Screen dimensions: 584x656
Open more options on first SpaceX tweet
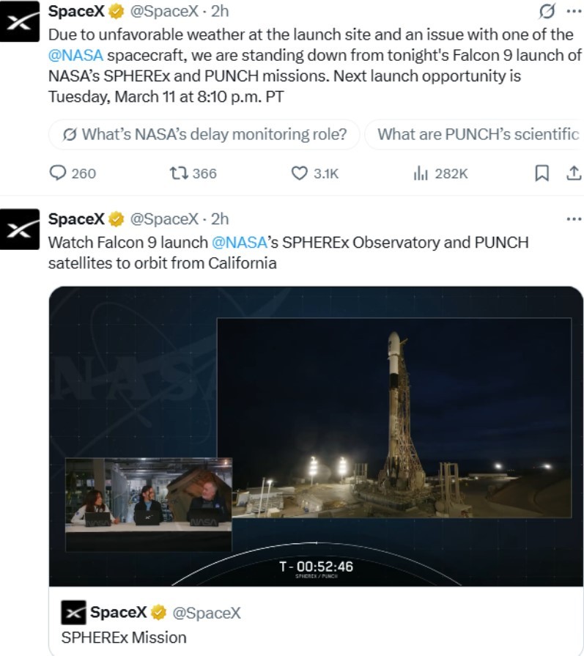click(x=574, y=11)
